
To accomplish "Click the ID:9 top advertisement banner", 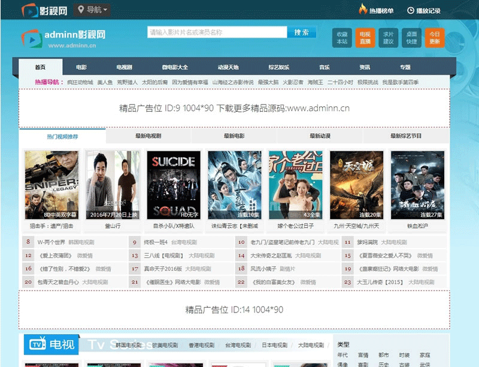I will [x=234, y=108].
